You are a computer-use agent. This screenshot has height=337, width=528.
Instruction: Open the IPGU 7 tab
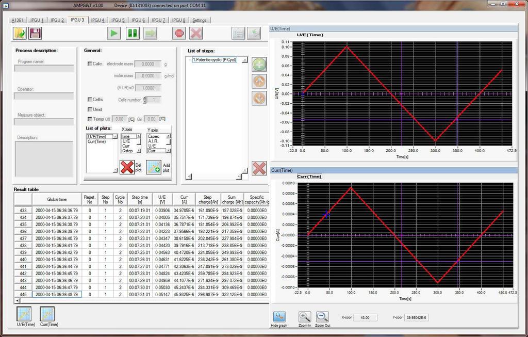(158, 20)
